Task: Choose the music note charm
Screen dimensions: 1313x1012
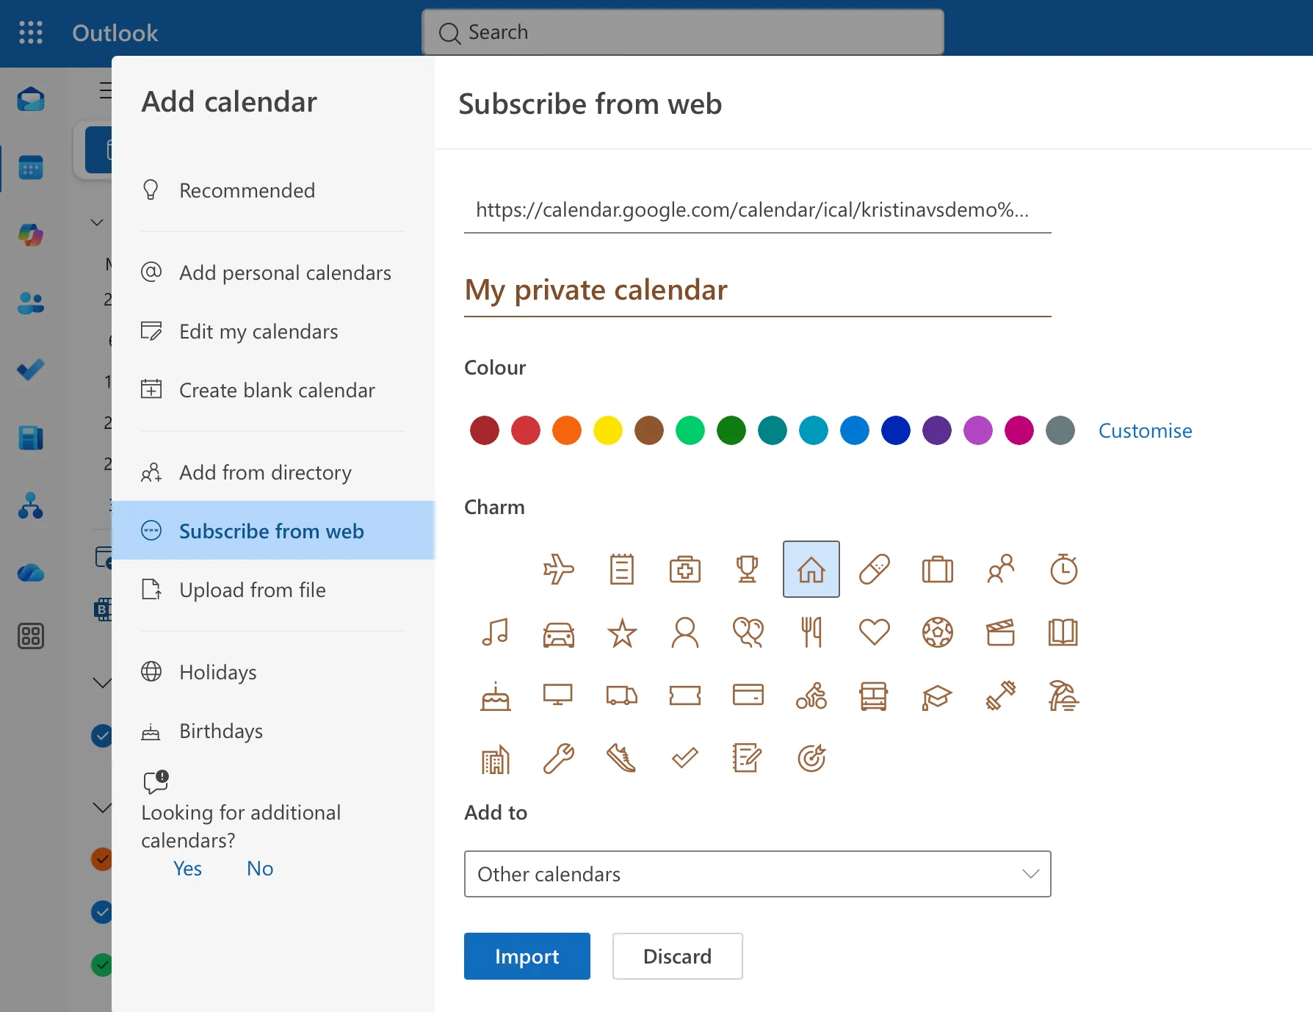Action: 496,632
